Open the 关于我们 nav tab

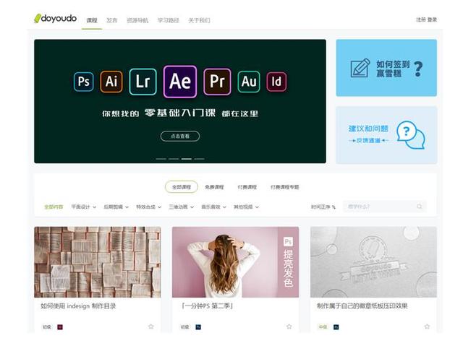coord(199,20)
